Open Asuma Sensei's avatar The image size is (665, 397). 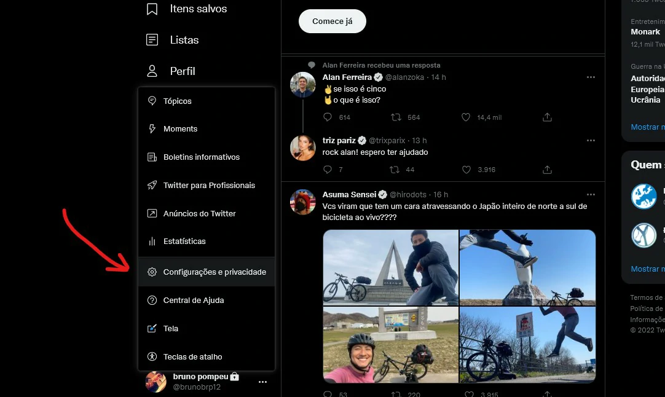coord(303,202)
